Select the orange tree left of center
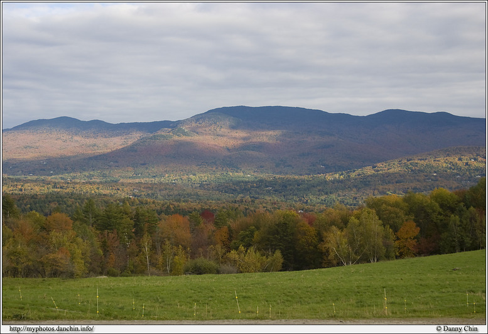 174,231
